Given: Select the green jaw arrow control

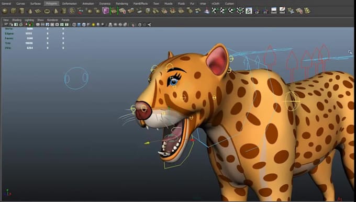Looking at the screenshot, I should tap(147, 143).
